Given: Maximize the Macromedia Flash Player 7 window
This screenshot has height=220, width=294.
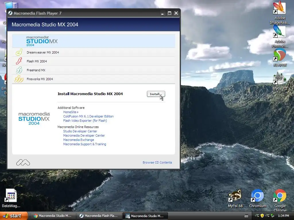Looking at the screenshot, I should click(x=169, y=13).
